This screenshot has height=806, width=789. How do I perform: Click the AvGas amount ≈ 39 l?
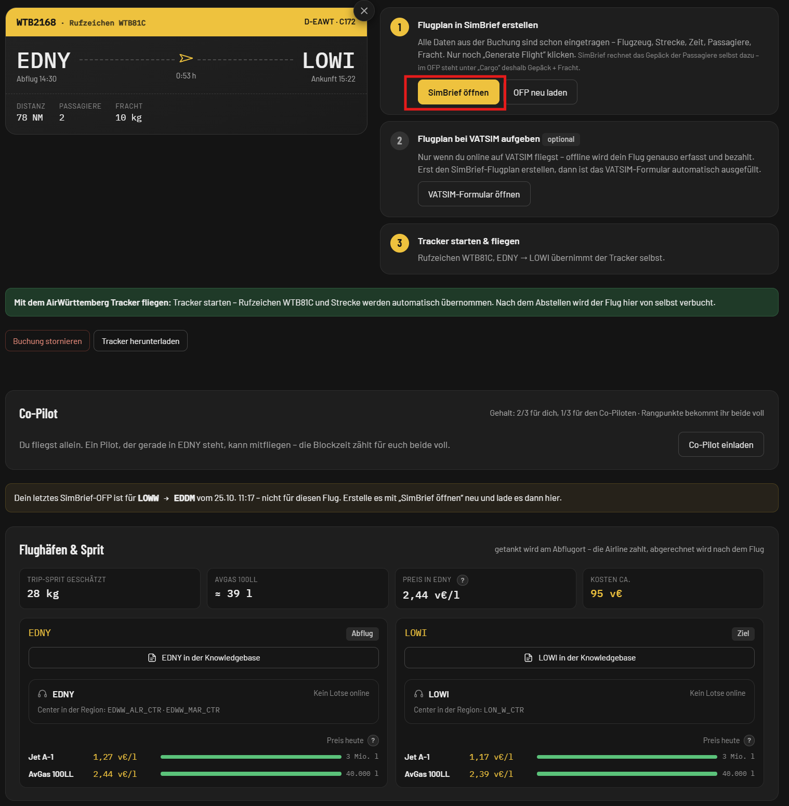pos(233,593)
